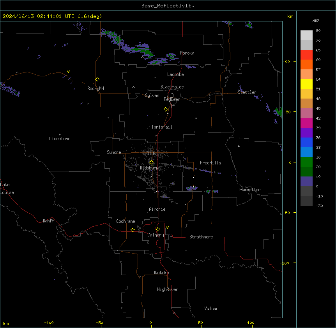The height and width of the screenshot is (328, 336).
Task: Select the bright yellow swatch in dBZ legend
Action: pyautogui.click(x=306, y=84)
